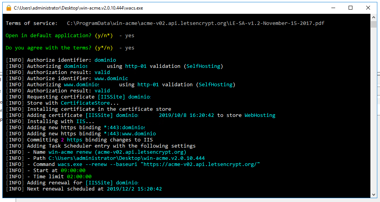Click 'Committing 2 https binding changes' line

[79, 140]
